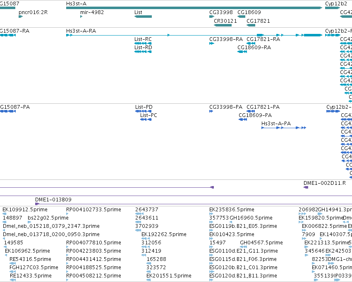The image size is (352, 282).
Task: Click EST bs22g02.5prime
Action: click(48, 217)
